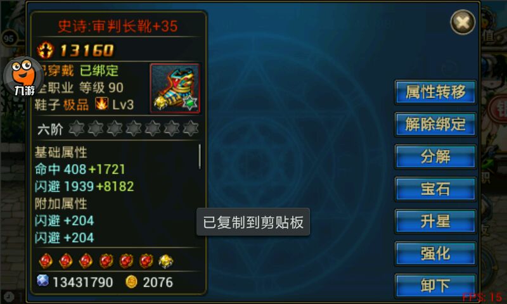Tap the blue diamond currency icon
This screenshot has width=507, height=304.
point(42,281)
